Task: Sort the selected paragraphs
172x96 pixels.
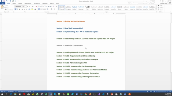Action: tap(54, 6)
